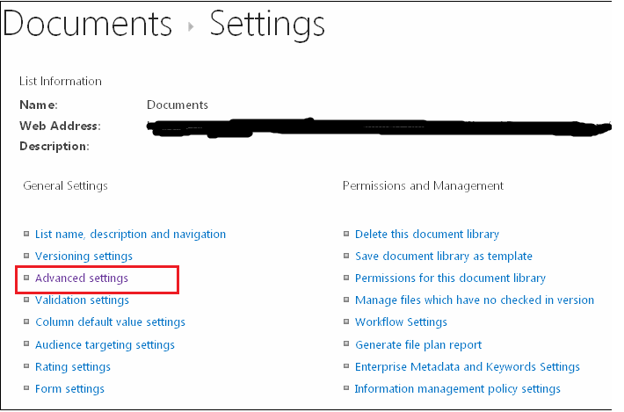
Task: Open Workflow Settings link
Action: pyautogui.click(x=401, y=322)
